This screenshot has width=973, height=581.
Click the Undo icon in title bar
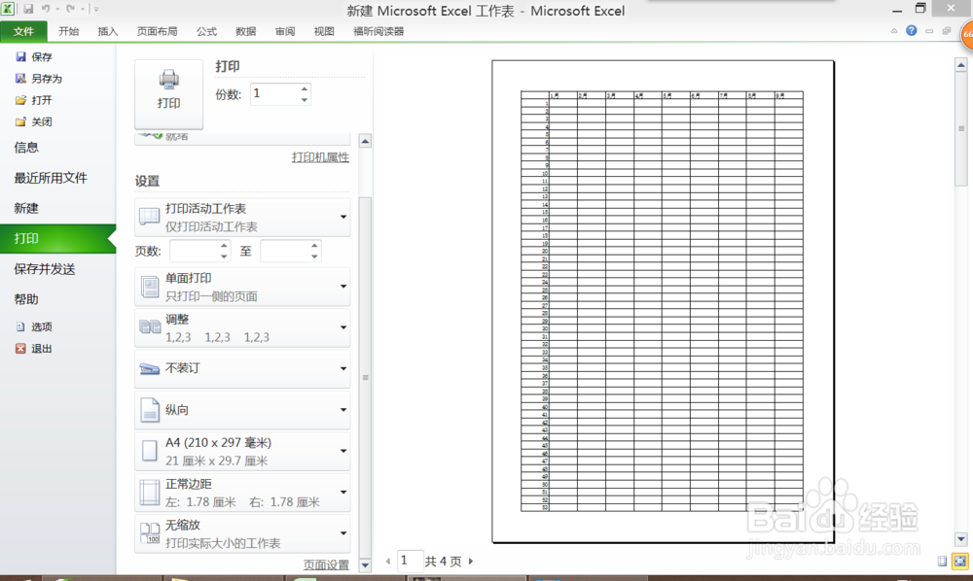point(46,9)
